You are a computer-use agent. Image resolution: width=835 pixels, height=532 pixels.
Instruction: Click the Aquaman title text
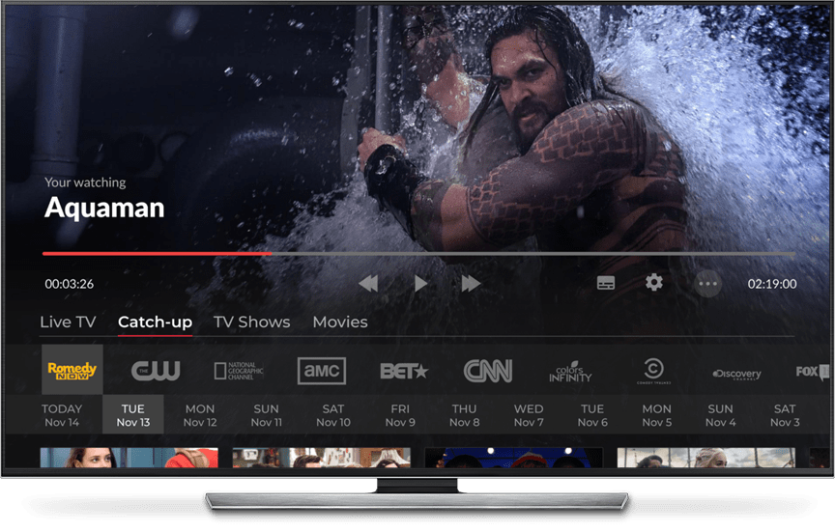click(104, 208)
